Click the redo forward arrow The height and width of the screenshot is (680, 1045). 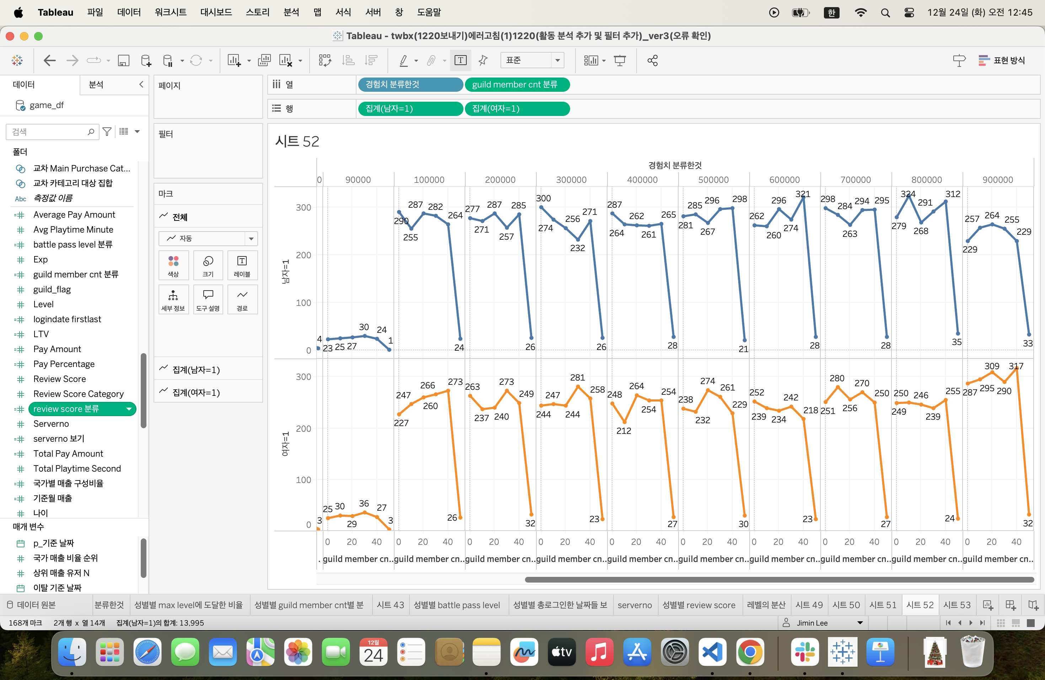click(x=73, y=60)
